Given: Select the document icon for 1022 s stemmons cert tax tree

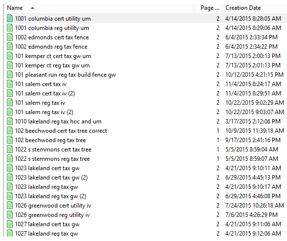Looking at the screenshot, I should point(10,149).
